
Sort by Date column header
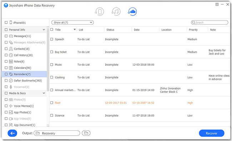[137, 30]
